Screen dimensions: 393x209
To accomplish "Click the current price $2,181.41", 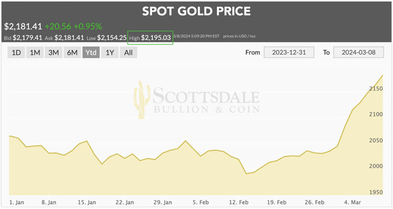I will tap(23, 26).
